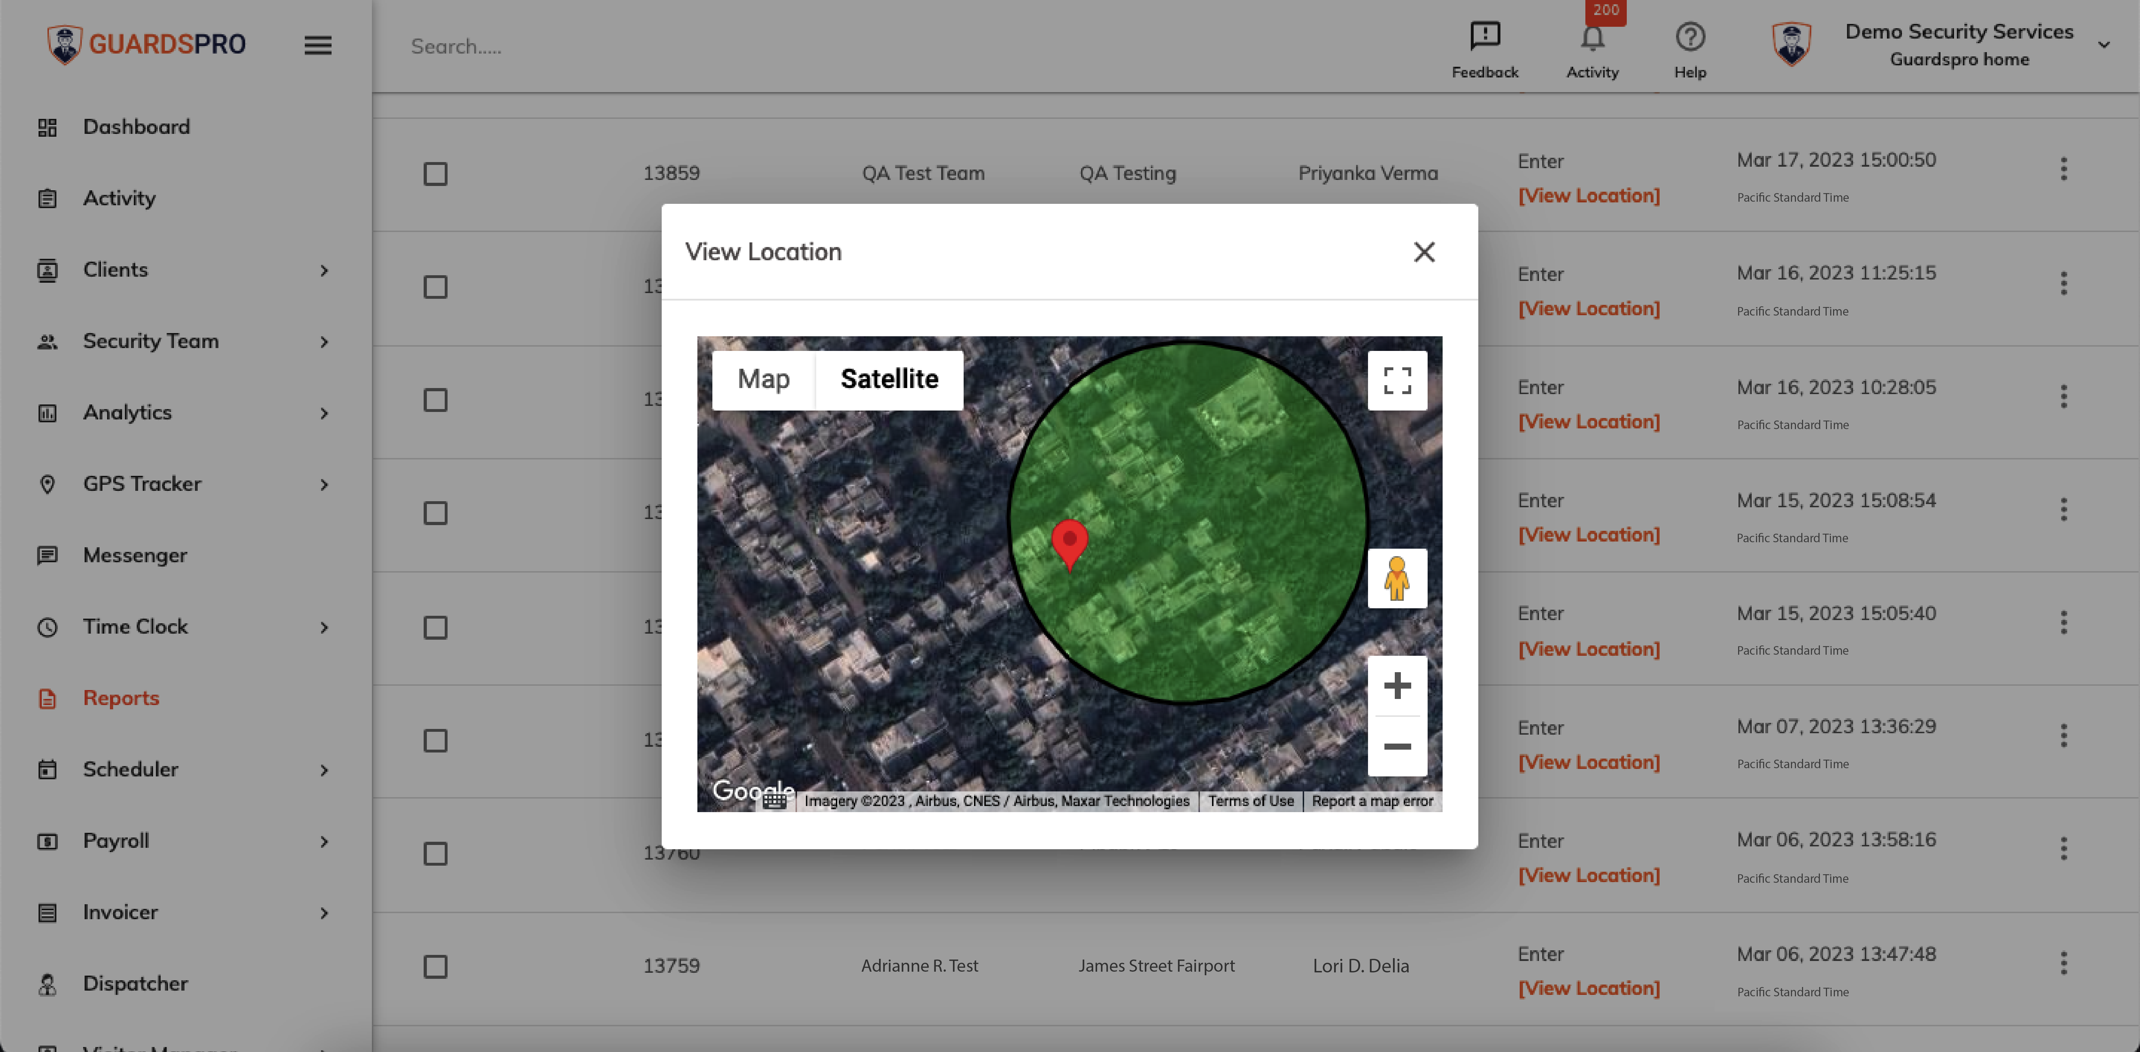Click the Security Team sidebar icon
The width and height of the screenshot is (2140, 1052).
coord(47,342)
